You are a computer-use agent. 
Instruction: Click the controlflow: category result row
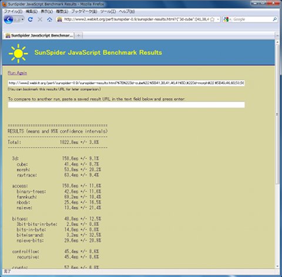(x=55, y=251)
